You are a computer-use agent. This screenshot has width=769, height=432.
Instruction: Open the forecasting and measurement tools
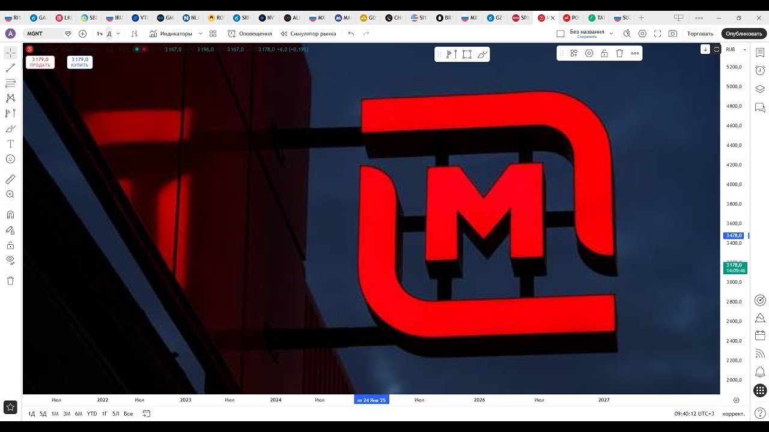click(10, 113)
